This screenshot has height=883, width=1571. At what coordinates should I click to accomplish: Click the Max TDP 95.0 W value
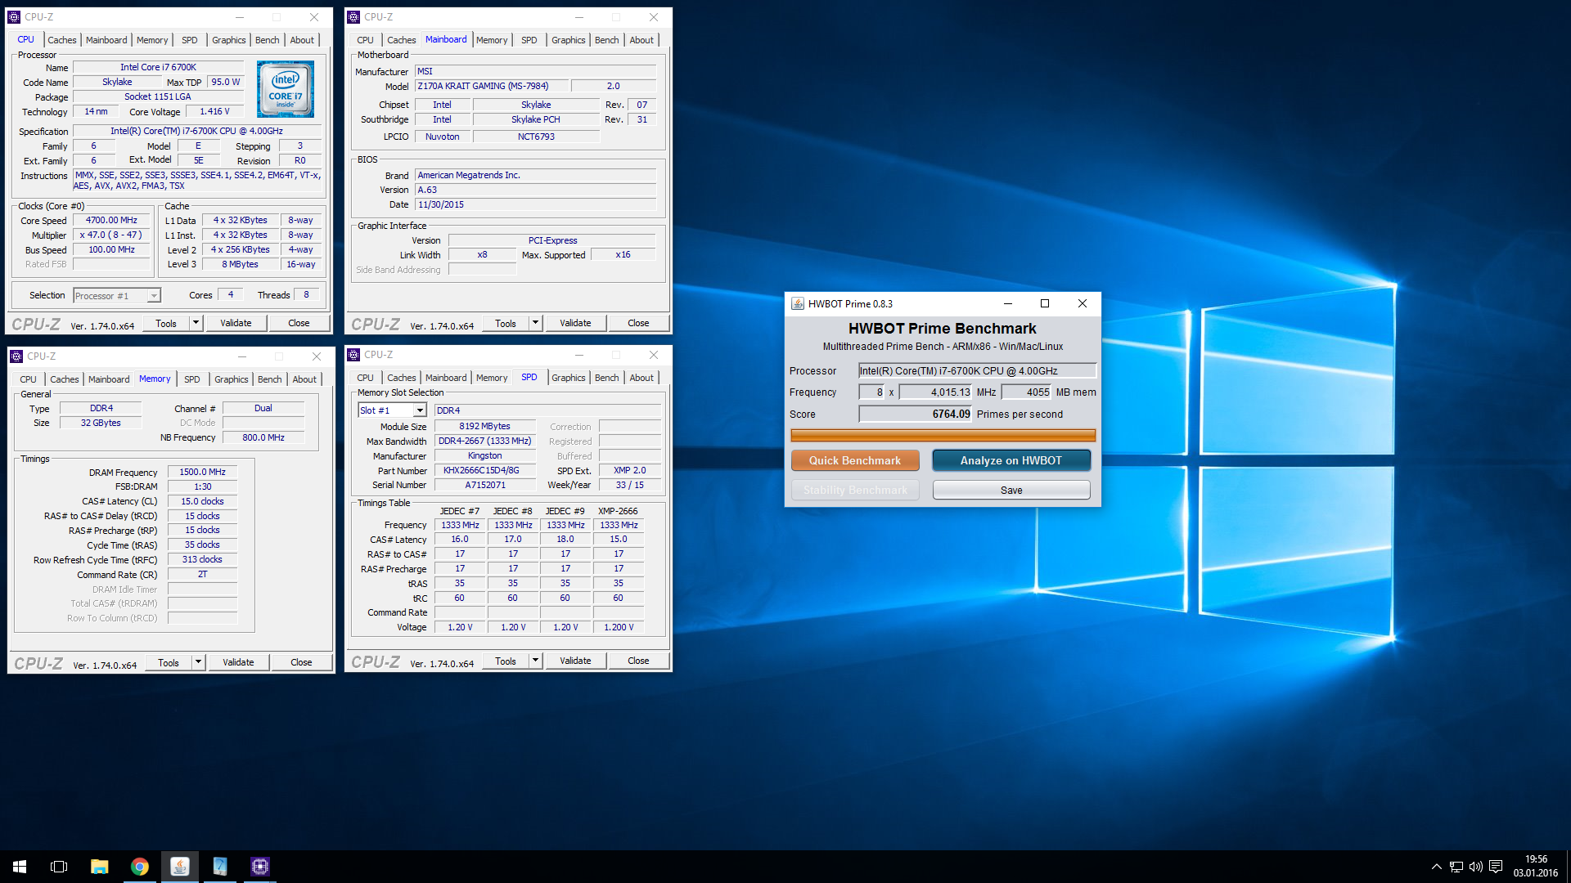pos(225,83)
